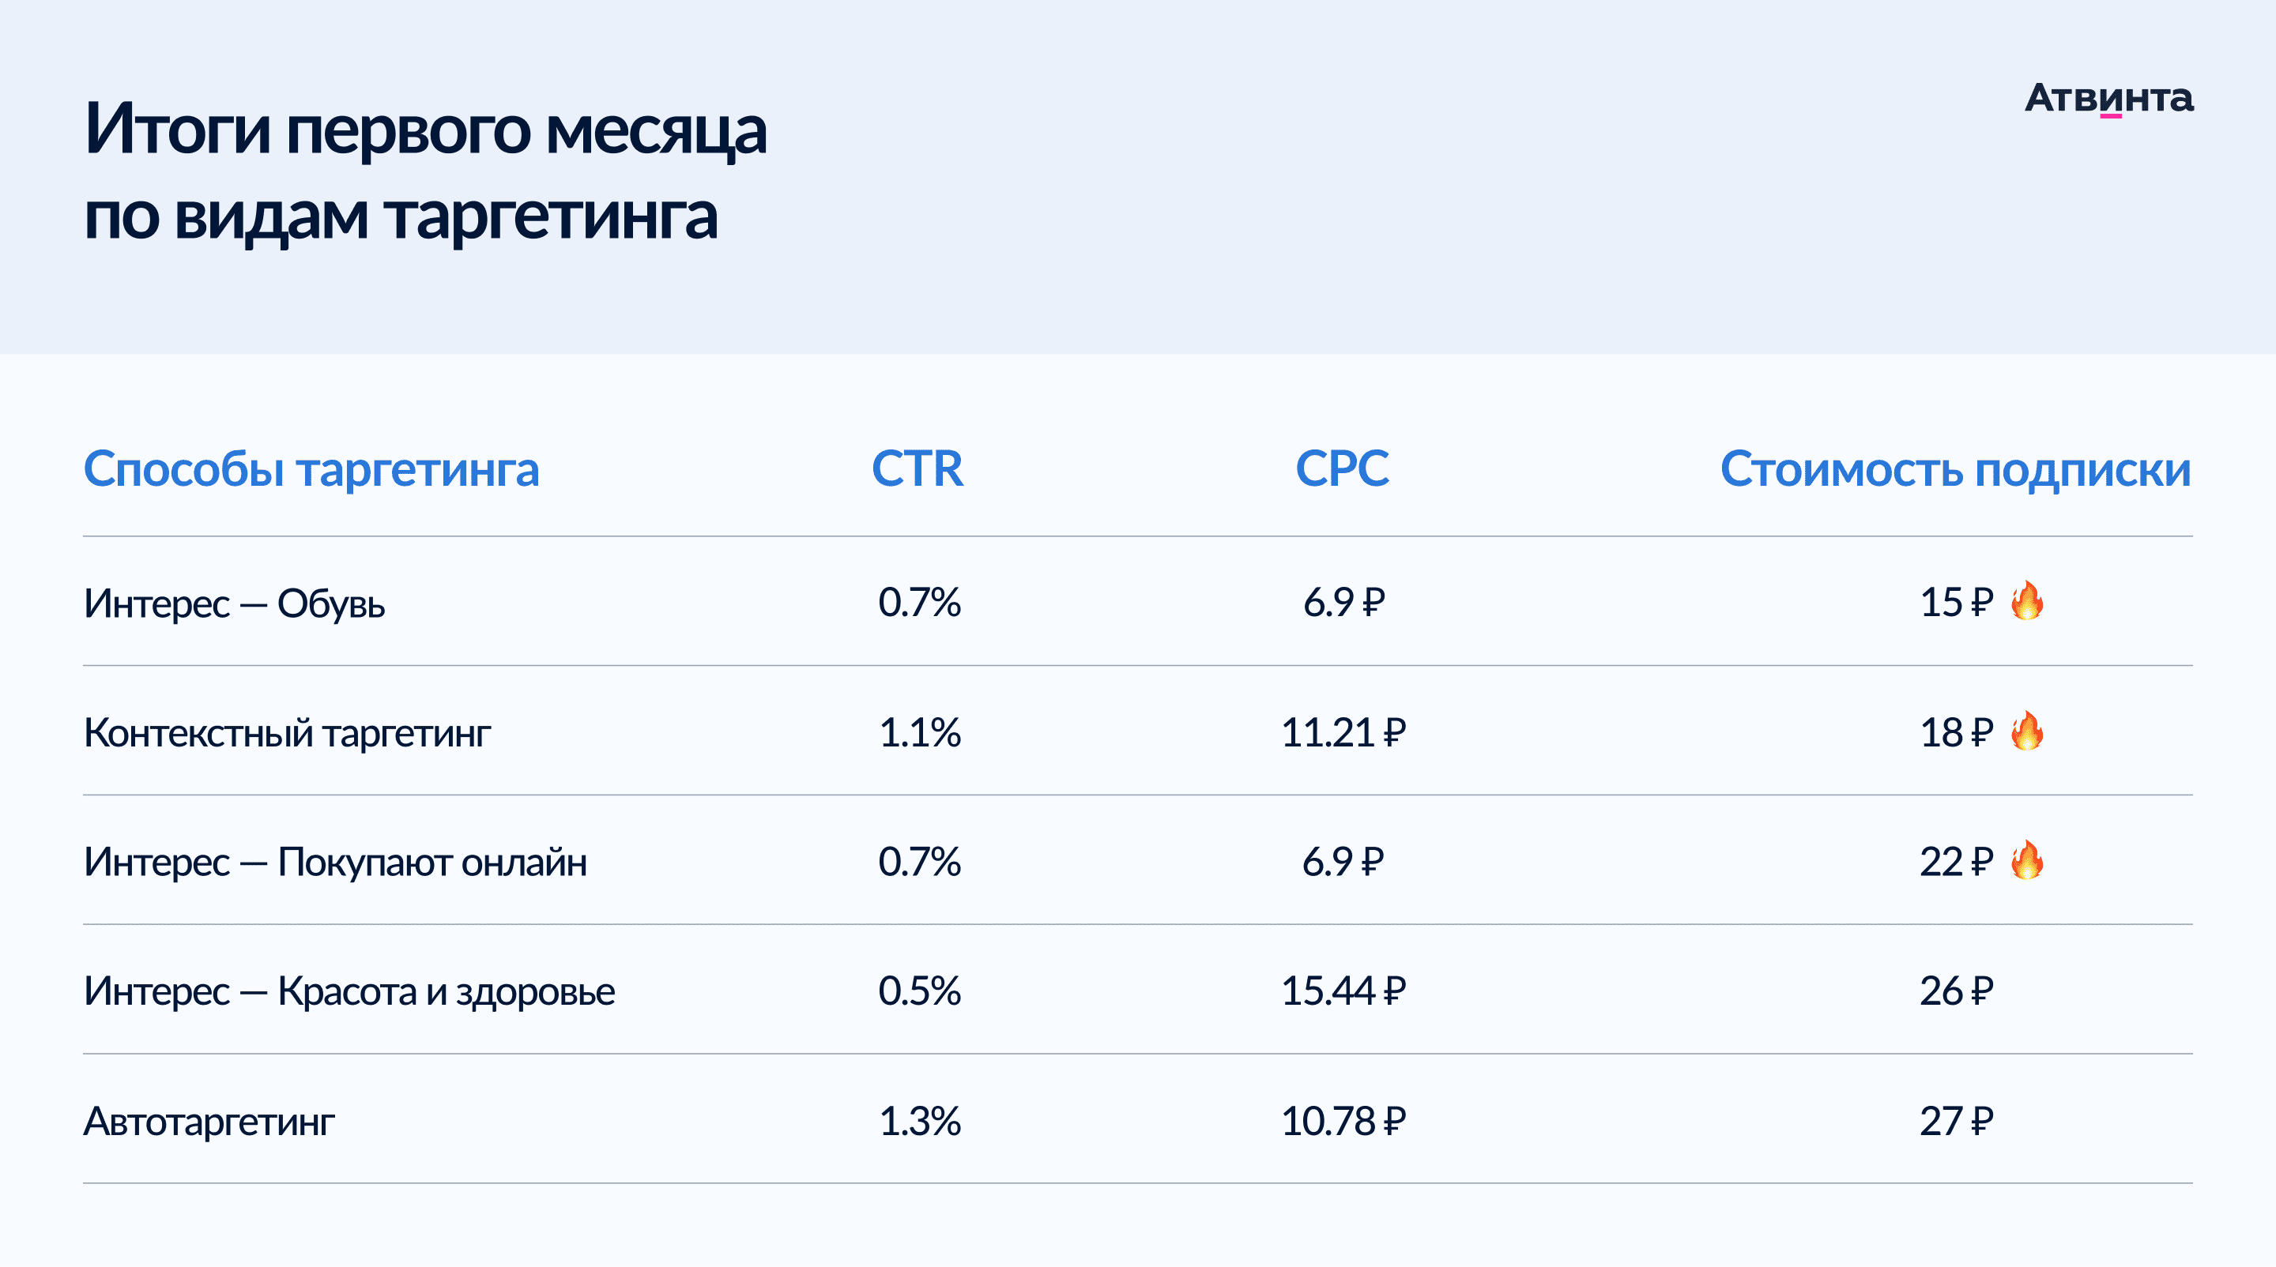Click the Контекстный таргетинг row label
2276x1267 pixels.
click(x=287, y=733)
